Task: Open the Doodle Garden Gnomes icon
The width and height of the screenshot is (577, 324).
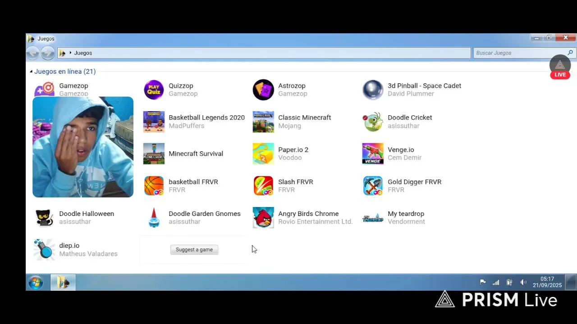Action: coord(154,218)
